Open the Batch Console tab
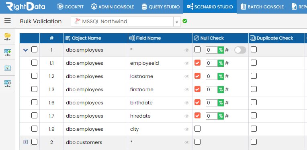This screenshot has height=150, width=307. (x=262, y=7)
